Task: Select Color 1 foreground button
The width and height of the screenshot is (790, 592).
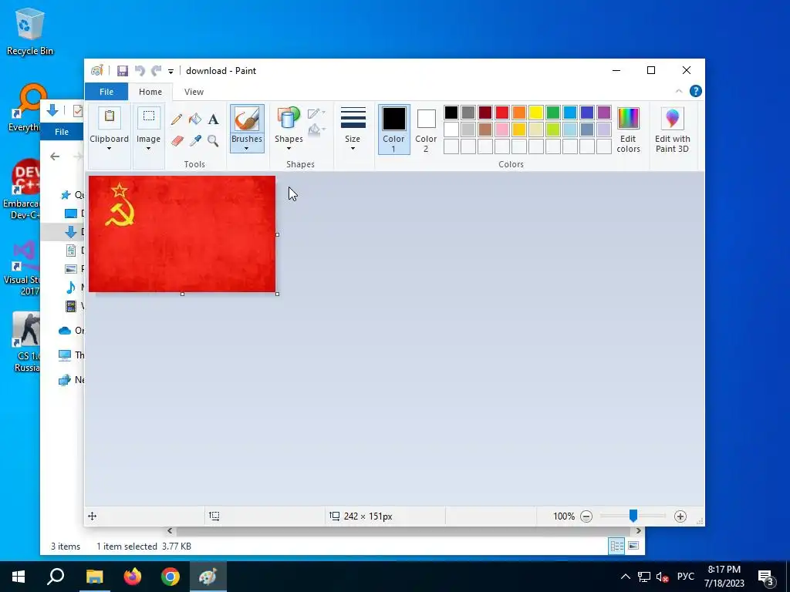Action: (393, 129)
